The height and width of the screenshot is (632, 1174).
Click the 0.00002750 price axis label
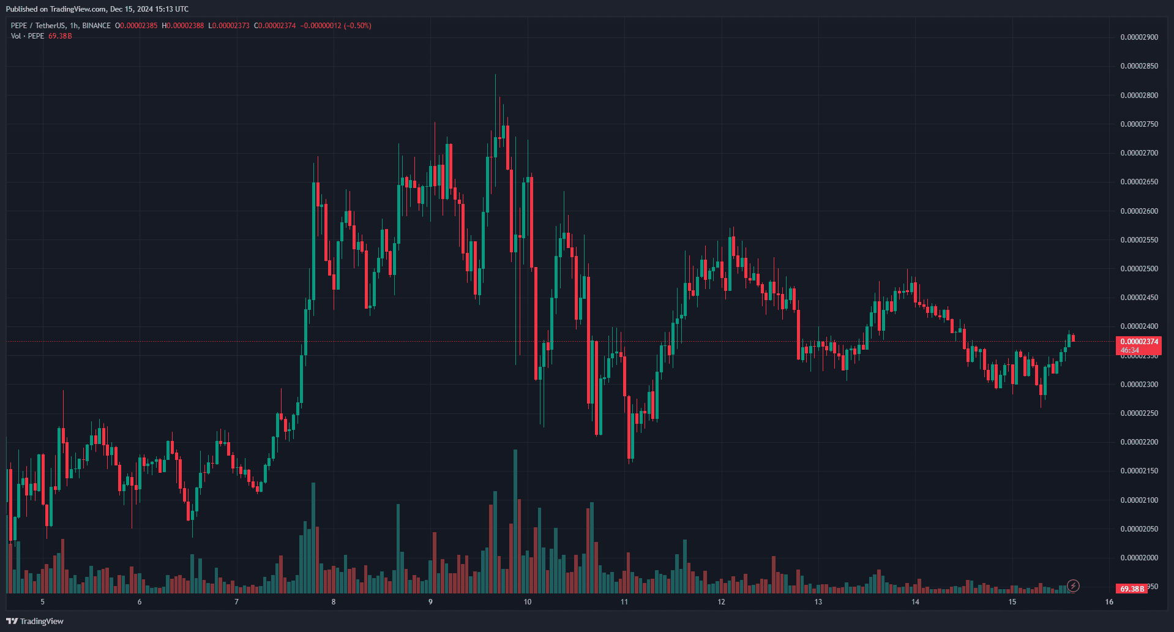tap(1139, 124)
